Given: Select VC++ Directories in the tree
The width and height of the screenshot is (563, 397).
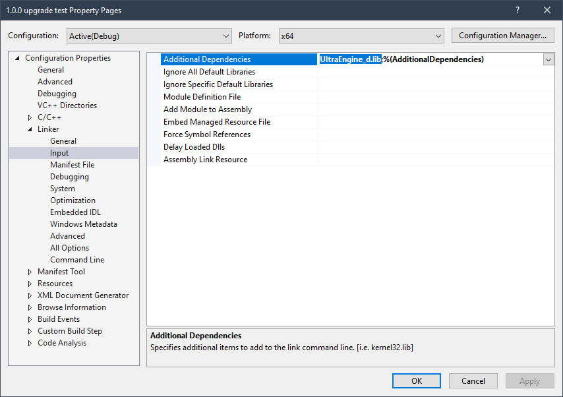Looking at the screenshot, I should [67, 106].
